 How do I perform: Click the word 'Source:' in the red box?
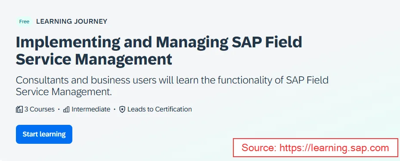click(259, 148)
